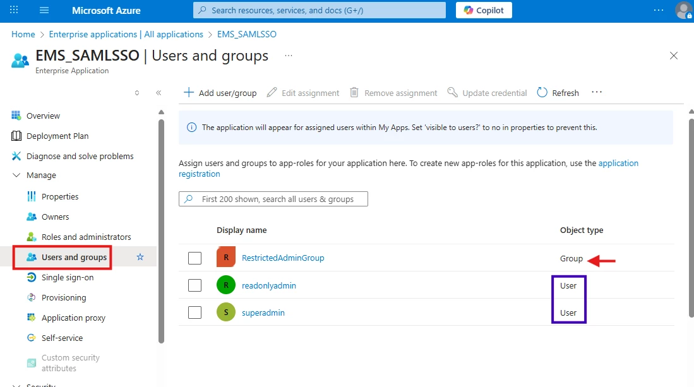Collapse the Manage section chevron
694x387 pixels.
click(16, 175)
